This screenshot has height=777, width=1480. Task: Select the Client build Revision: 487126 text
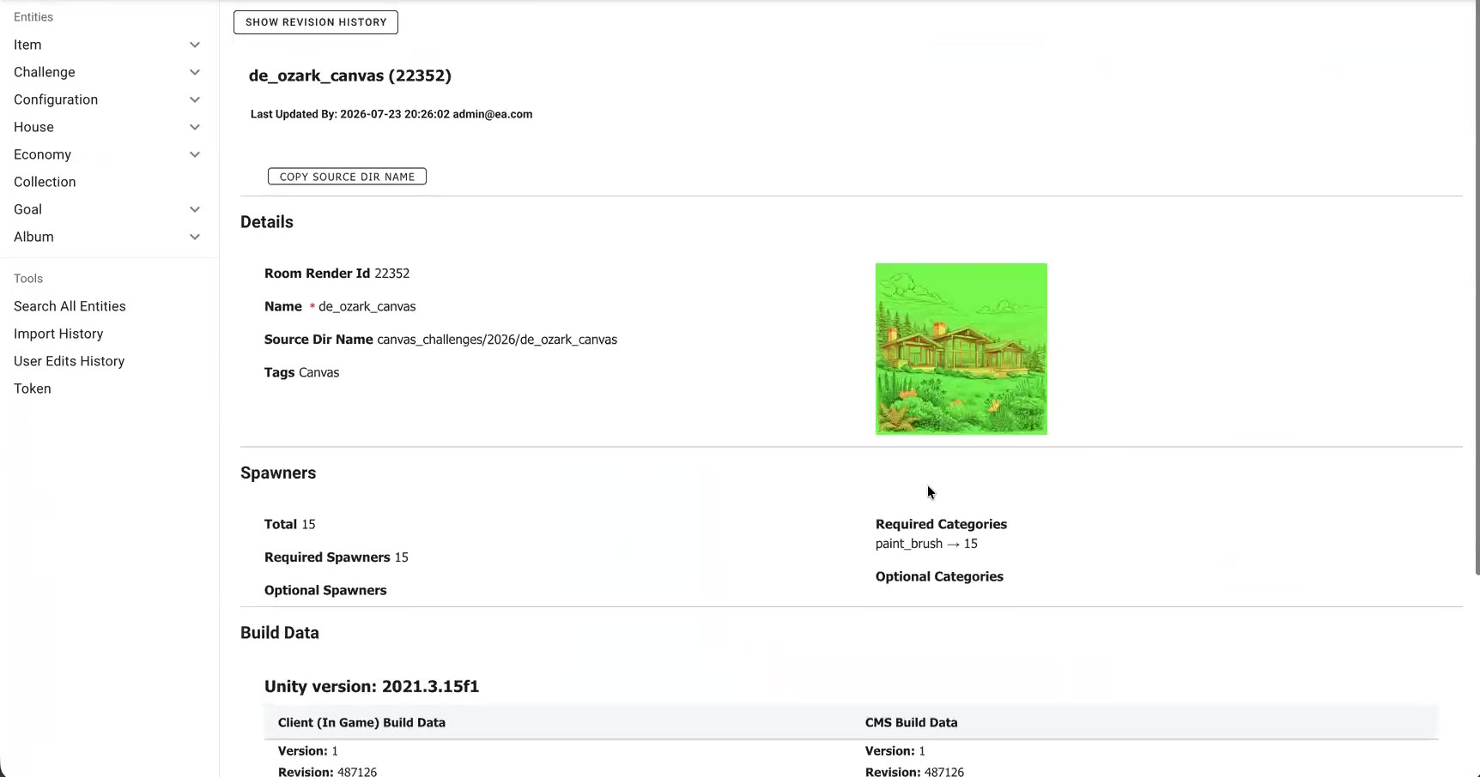[328, 772]
